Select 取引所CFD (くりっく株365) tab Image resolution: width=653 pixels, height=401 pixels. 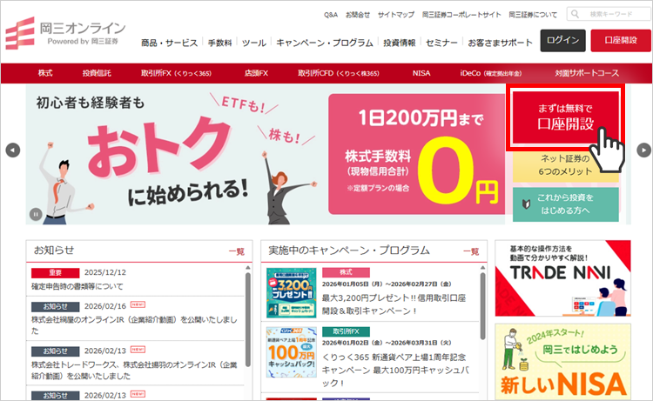tap(339, 73)
